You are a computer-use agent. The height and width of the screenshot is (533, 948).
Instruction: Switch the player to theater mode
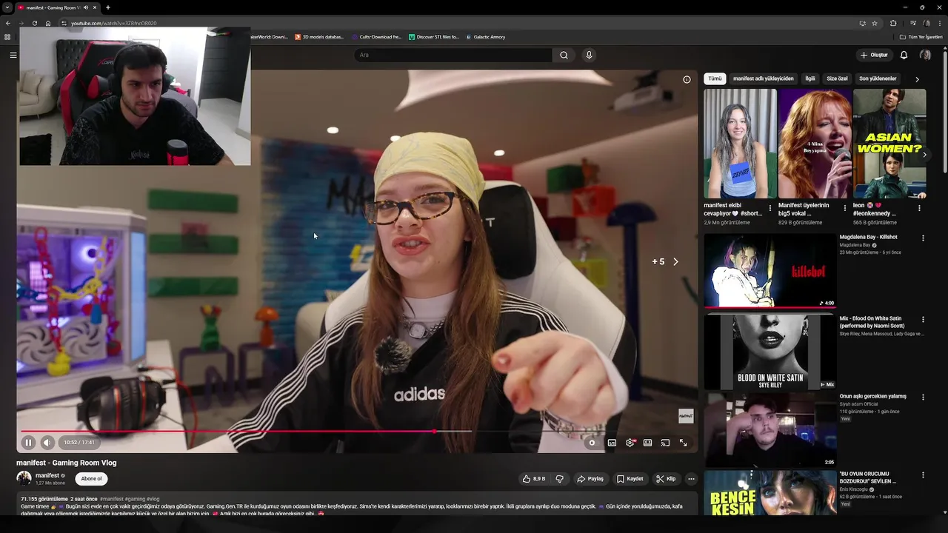(647, 443)
